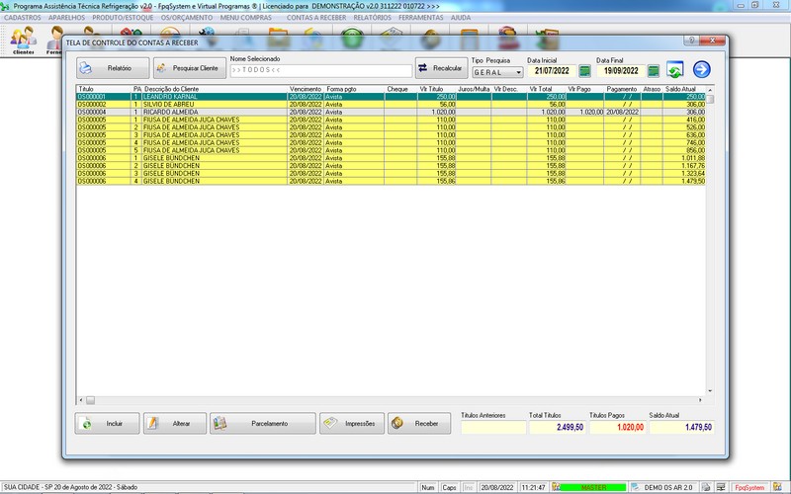Open the APARELHOS menu
The height and width of the screenshot is (494, 791).
click(x=66, y=18)
